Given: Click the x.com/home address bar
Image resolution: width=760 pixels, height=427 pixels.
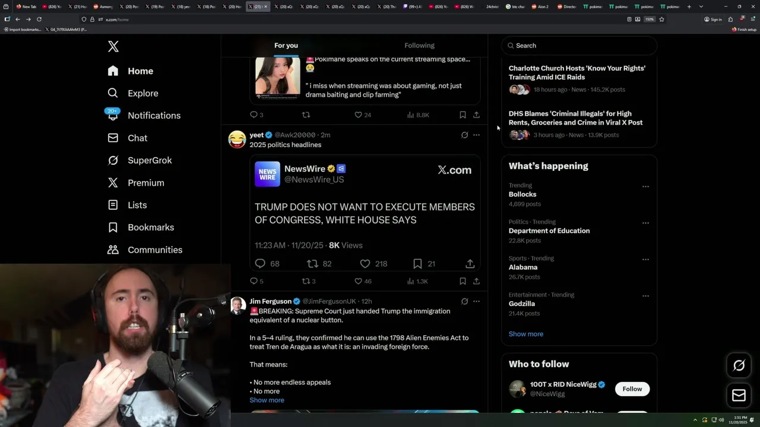Looking at the screenshot, I should point(356,20).
